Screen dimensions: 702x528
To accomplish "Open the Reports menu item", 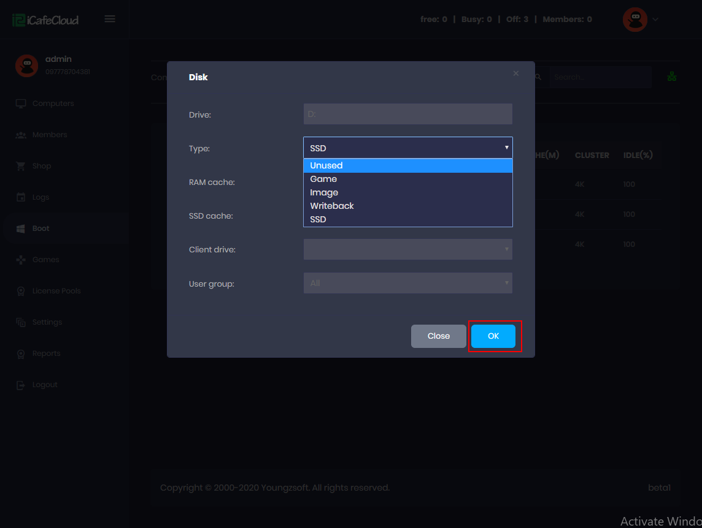I will point(21,353).
